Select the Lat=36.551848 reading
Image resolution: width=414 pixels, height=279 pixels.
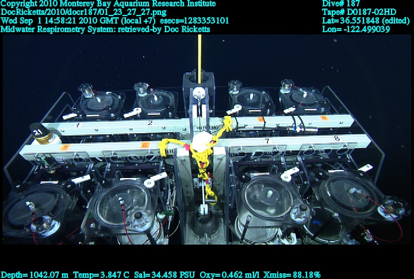[x=366, y=21]
